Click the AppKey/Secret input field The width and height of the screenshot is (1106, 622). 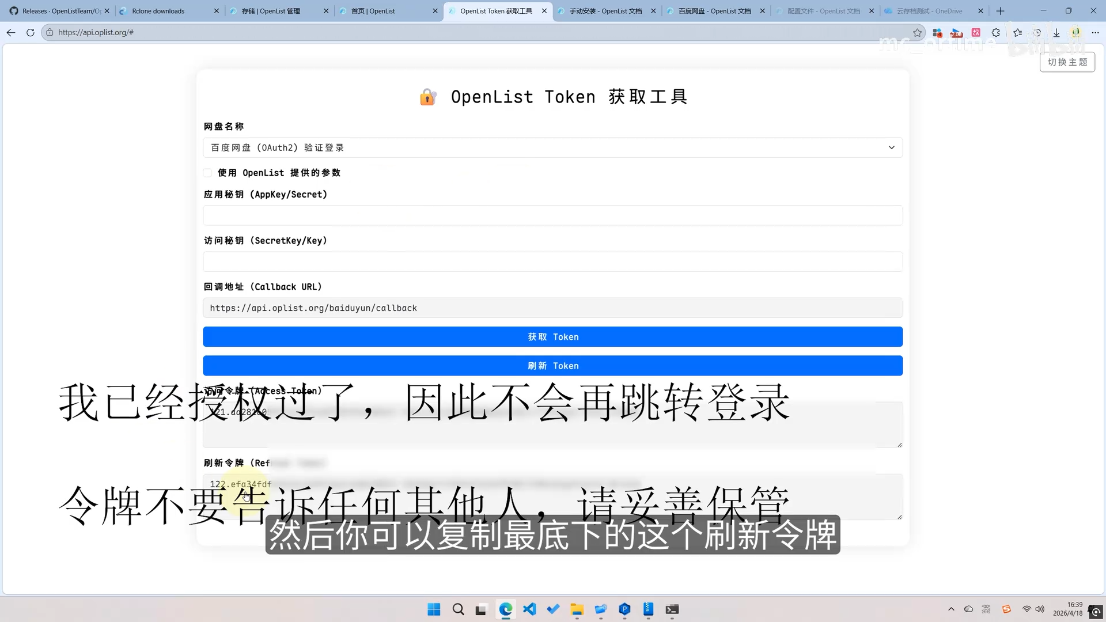[552, 215]
